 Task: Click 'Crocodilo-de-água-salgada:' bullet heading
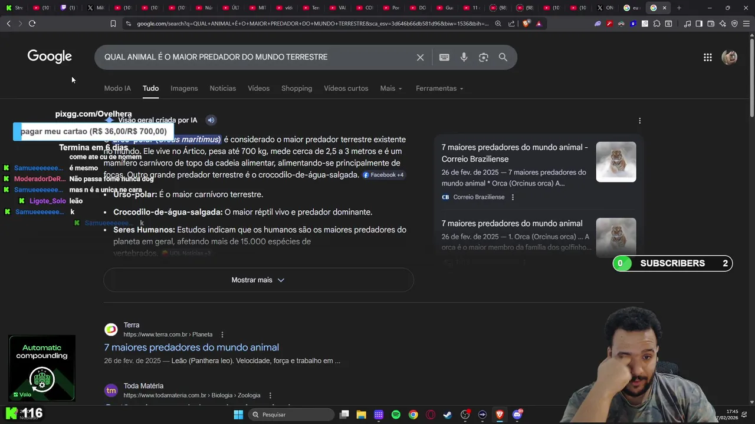pyautogui.click(x=168, y=212)
